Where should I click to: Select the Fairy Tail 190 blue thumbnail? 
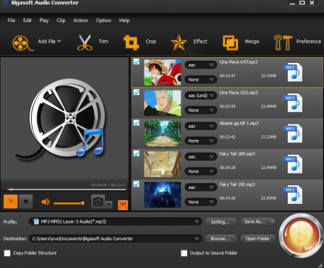click(163, 195)
